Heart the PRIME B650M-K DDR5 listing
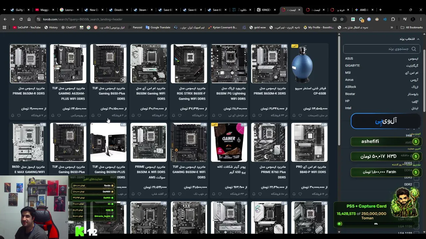Image resolution: width=426 pixels, height=239 pixels. (x=260, y=116)
